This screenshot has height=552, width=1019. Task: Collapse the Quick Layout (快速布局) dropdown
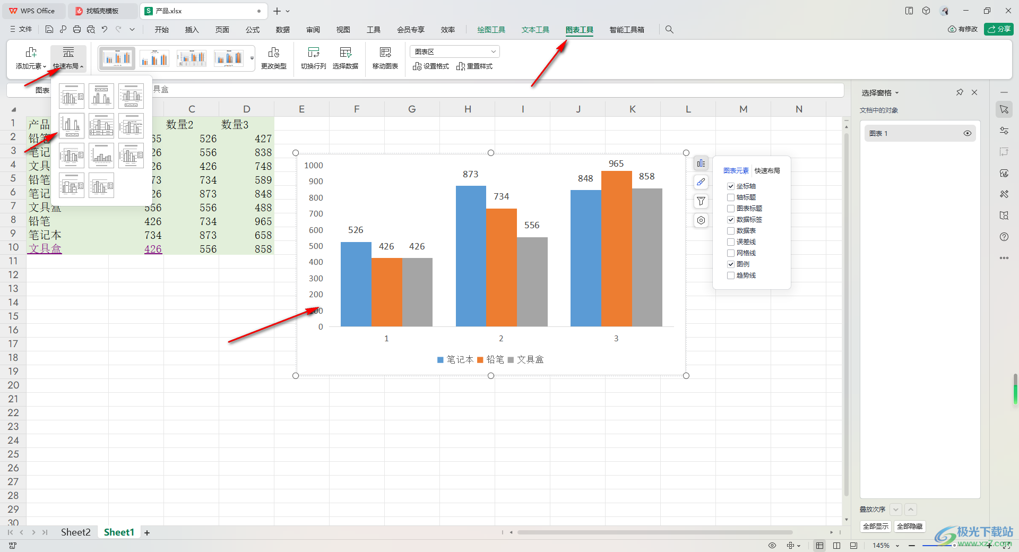(68, 58)
